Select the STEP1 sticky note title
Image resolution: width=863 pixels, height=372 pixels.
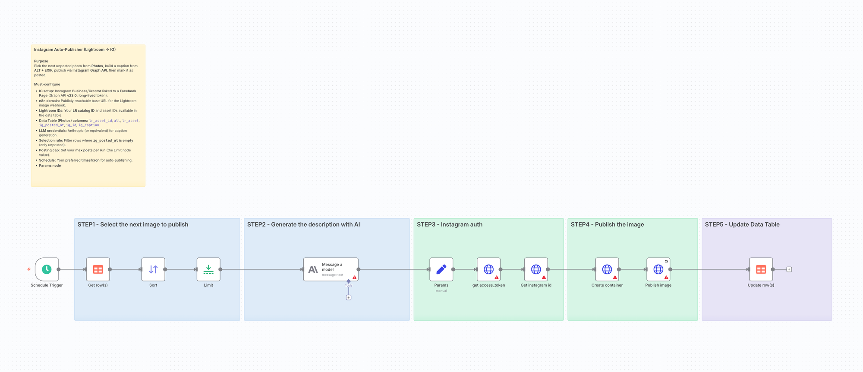pyautogui.click(x=133, y=225)
